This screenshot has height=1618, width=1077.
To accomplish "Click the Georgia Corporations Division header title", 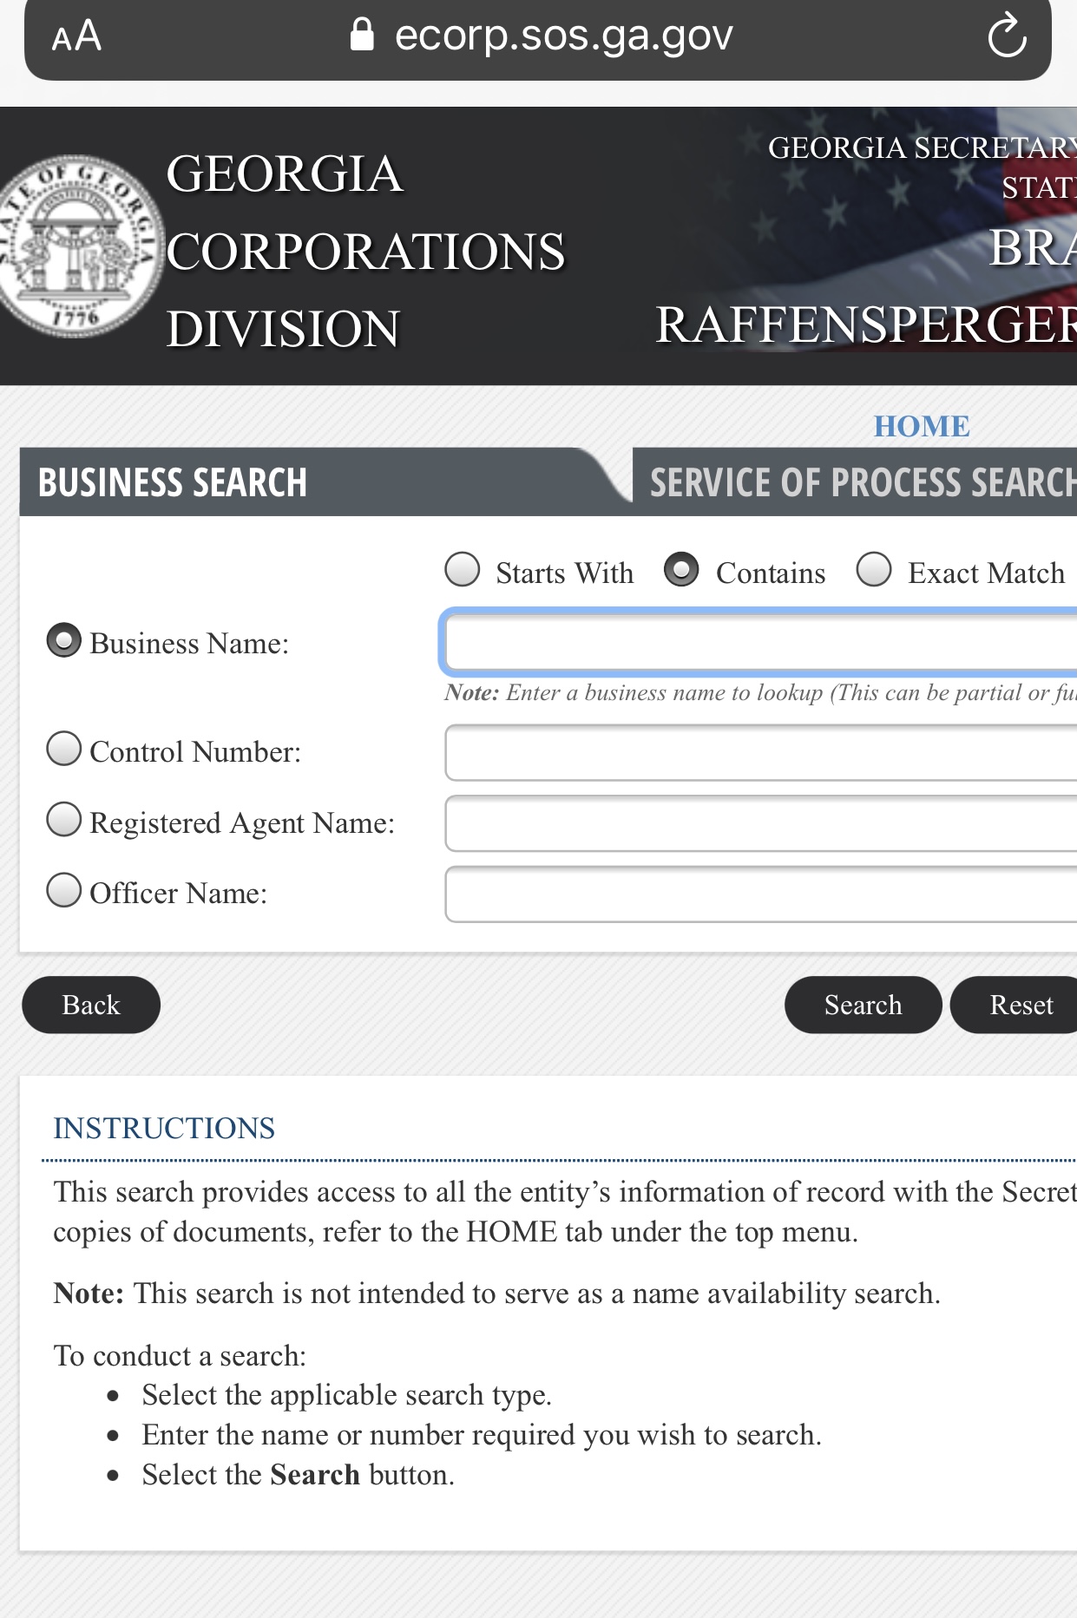I will click(365, 251).
